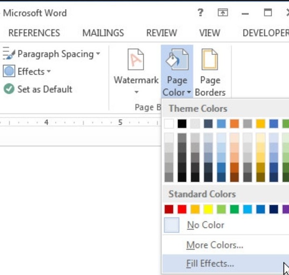Click the Page Borders button label
The width and height of the screenshot is (289, 275).
(x=210, y=86)
